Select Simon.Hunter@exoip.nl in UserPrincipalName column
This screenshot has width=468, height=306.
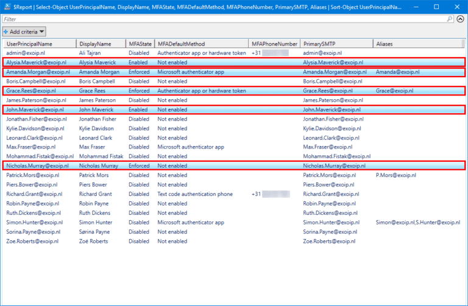(x=34, y=222)
